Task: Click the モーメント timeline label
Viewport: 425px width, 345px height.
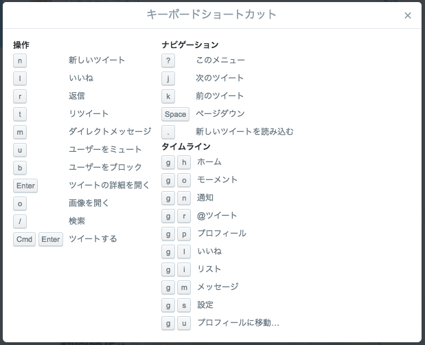Action: [217, 180]
